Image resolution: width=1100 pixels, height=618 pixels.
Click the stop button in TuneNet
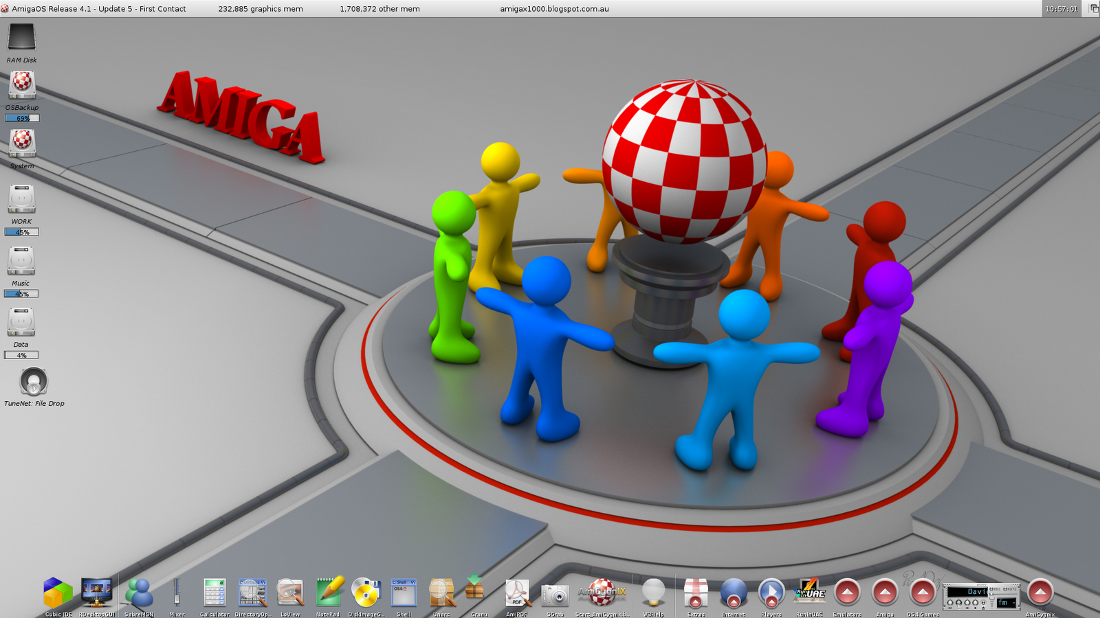(x=975, y=603)
